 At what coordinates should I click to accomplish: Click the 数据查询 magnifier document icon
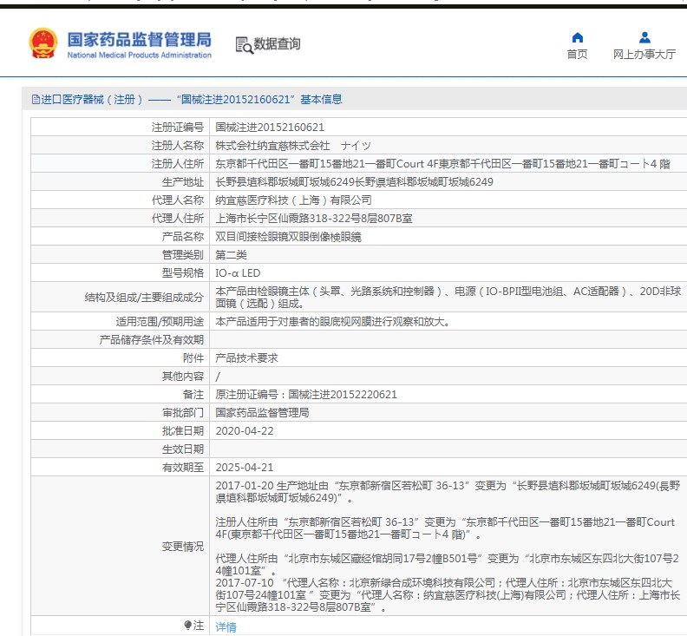[x=244, y=44]
